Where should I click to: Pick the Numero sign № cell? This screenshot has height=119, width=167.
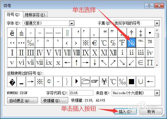pyautogui.click(x=131, y=43)
